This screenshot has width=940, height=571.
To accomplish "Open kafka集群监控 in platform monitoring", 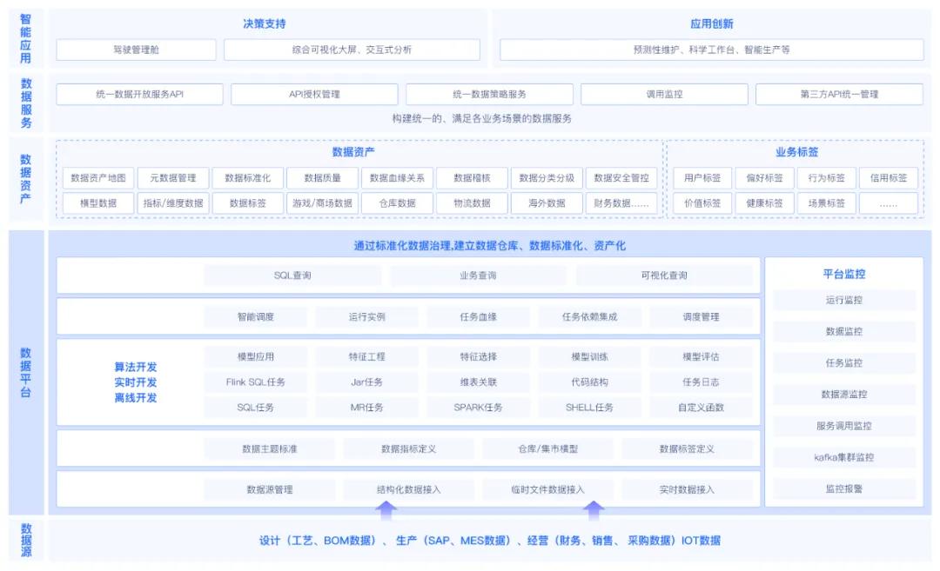I will [x=843, y=457].
